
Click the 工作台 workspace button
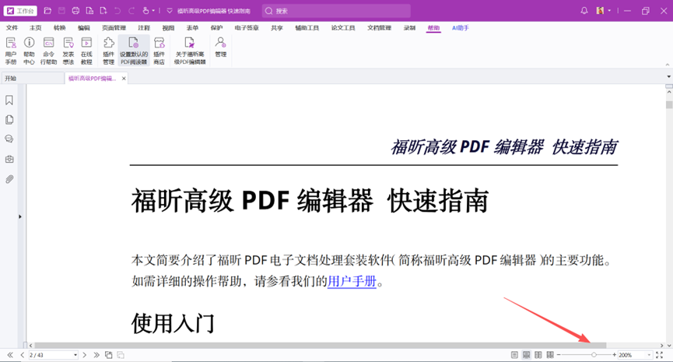pyautogui.click(x=23, y=11)
